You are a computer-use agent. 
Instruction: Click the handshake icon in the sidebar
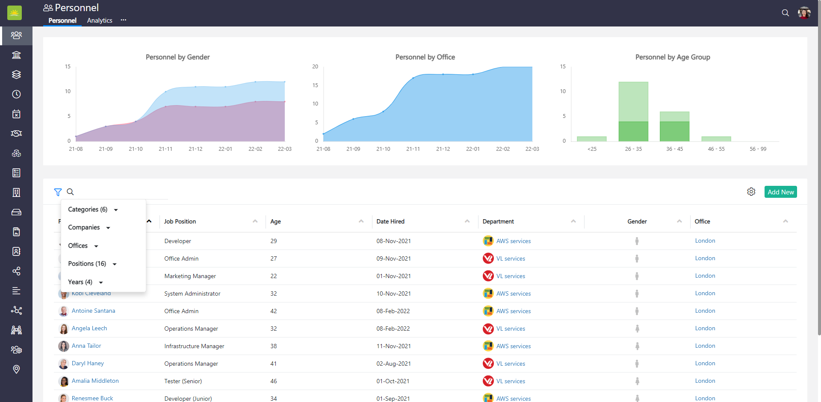(16, 133)
